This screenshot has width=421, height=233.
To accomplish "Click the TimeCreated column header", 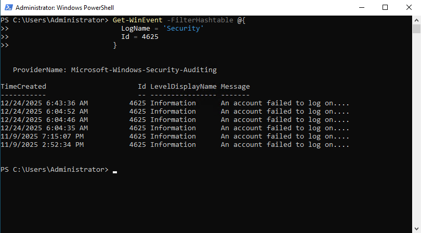I will (23, 87).
